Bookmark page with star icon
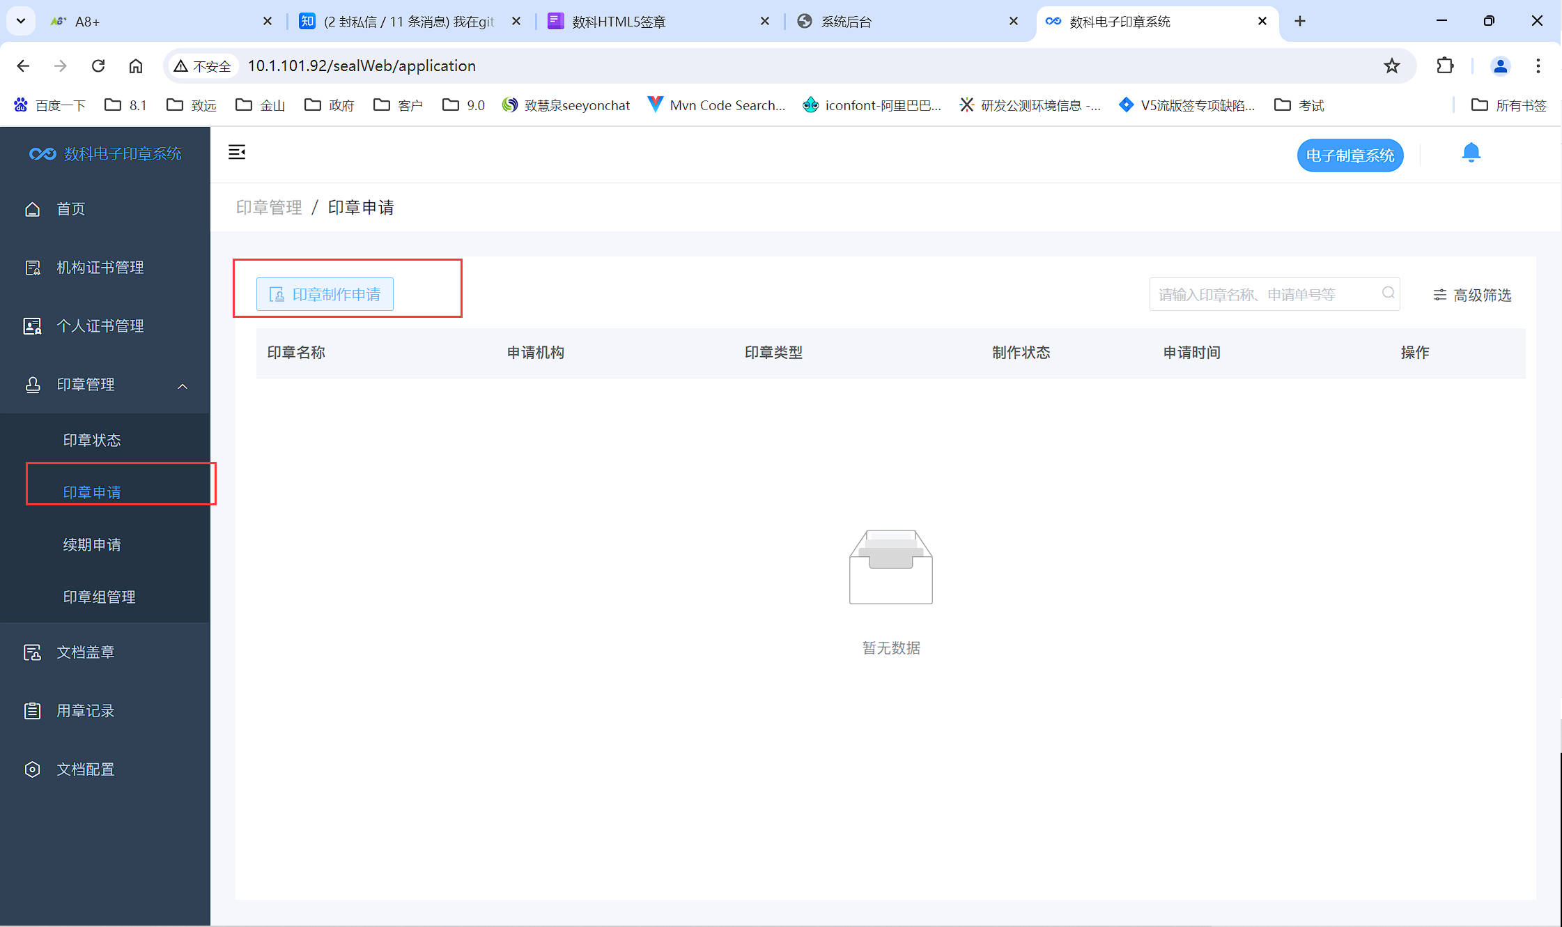 coord(1391,66)
